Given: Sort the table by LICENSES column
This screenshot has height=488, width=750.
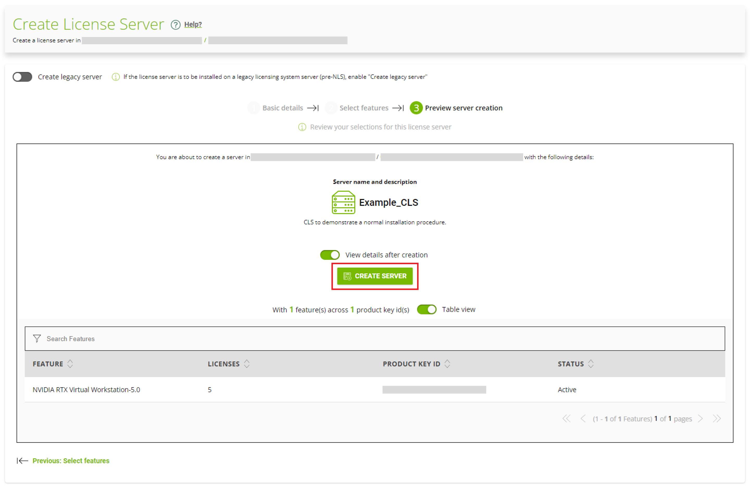Looking at the screenshot, I should click(x=247, y=364).
